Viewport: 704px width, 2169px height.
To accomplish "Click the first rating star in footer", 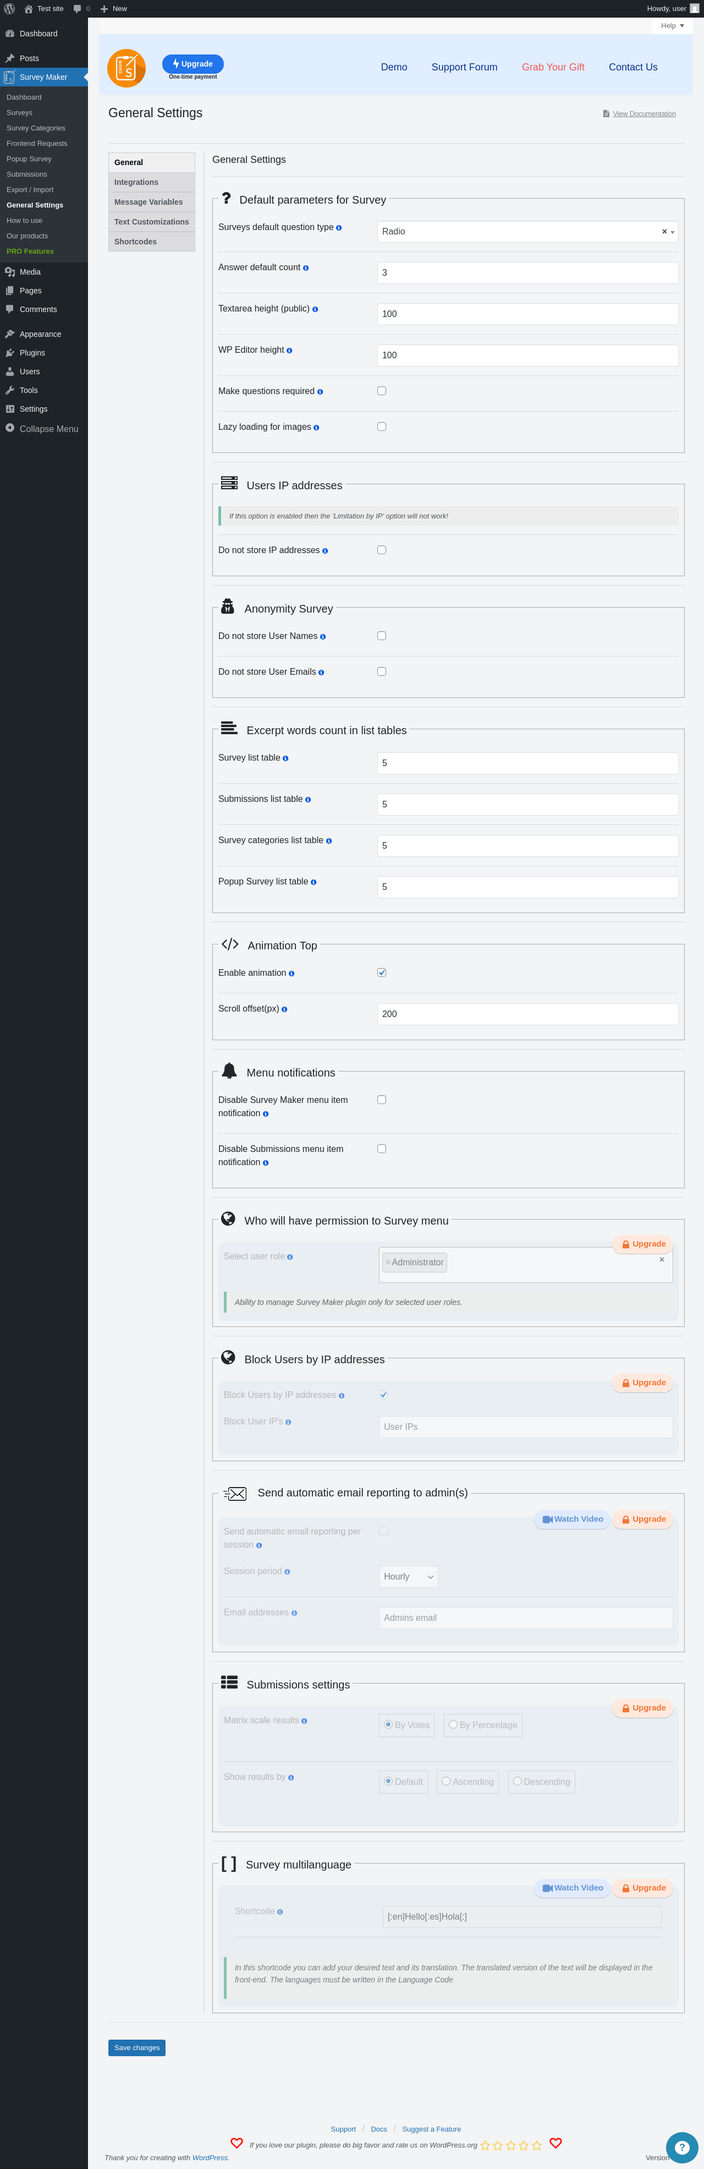I will pos(485,2145).
